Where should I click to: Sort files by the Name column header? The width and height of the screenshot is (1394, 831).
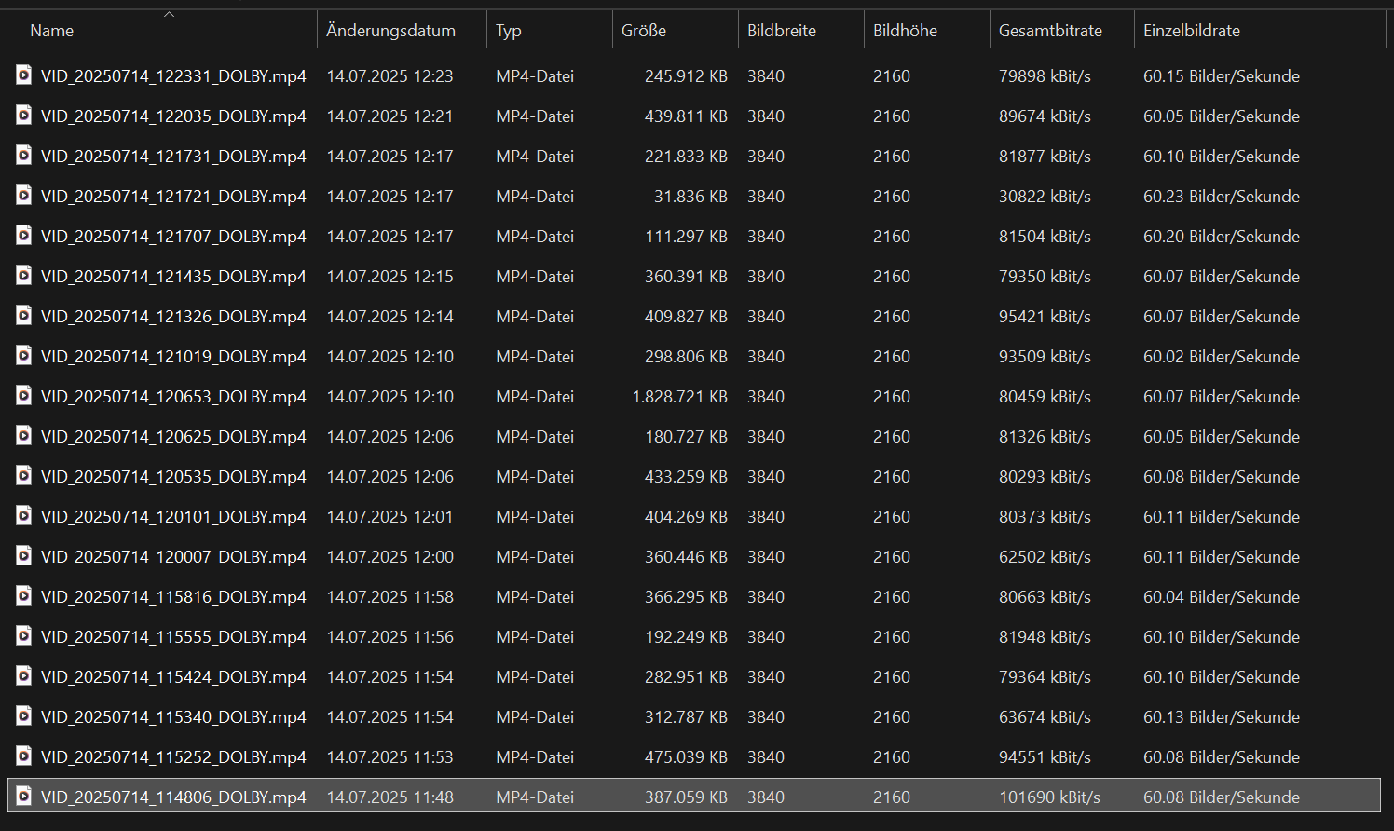[x=52, y=31]
